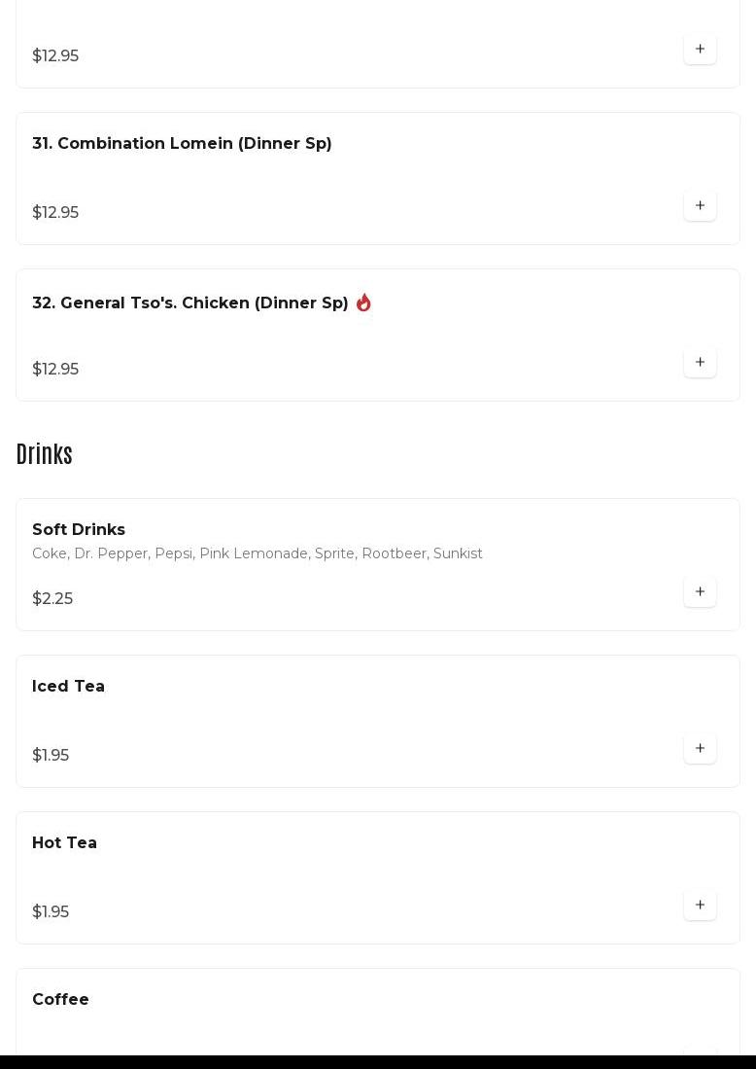Add 31. Combination Lomein with its plus icon
The width and height of the screenshot is (756, 1069).
pos(700,205)
